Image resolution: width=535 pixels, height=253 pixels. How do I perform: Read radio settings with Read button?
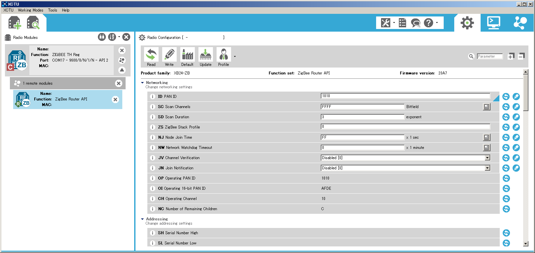151,57
